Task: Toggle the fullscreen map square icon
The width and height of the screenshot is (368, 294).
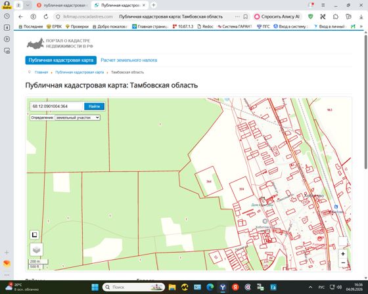Action: point(34,235)
